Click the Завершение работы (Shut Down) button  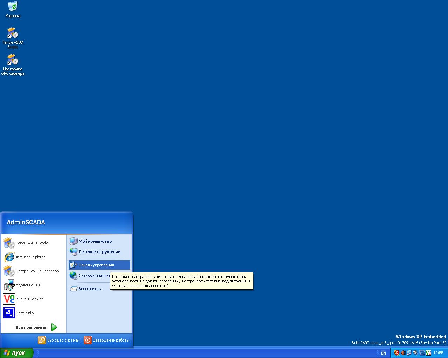point(107,340)
